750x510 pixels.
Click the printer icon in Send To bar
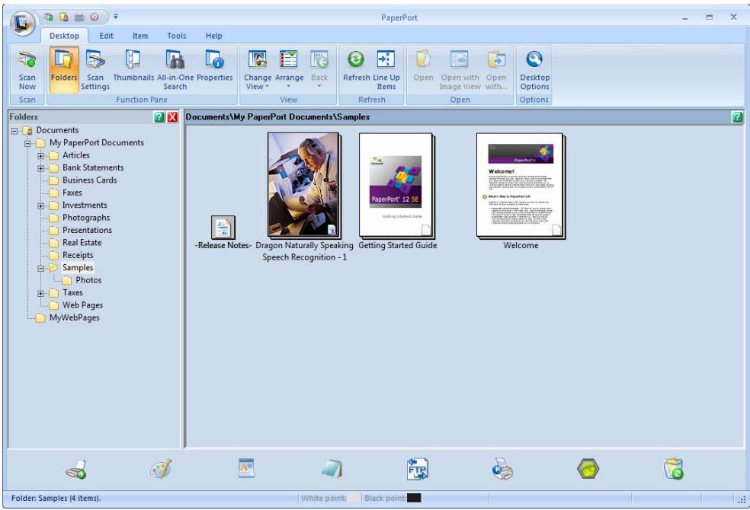[502, 470]
